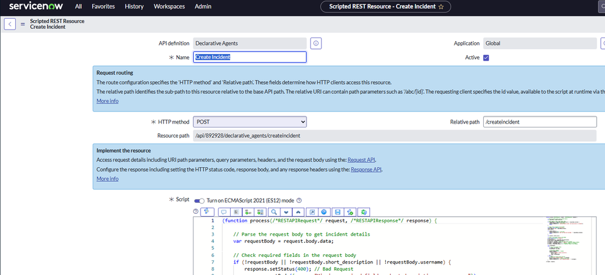The height and width of the screenshot is (275, 605).
Task: Open the Favorites menu
Action: tap(103, 7)
